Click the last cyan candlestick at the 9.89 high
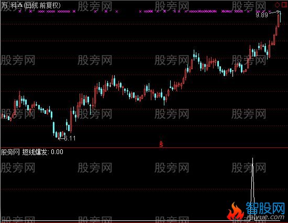288x223 pixels. tap(280, 17)
